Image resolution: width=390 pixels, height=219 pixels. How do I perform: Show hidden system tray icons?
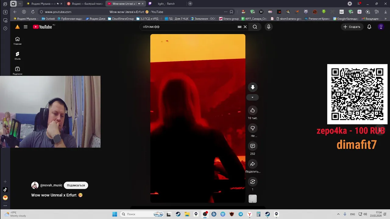pyautogui.click(x=338, y=214)
